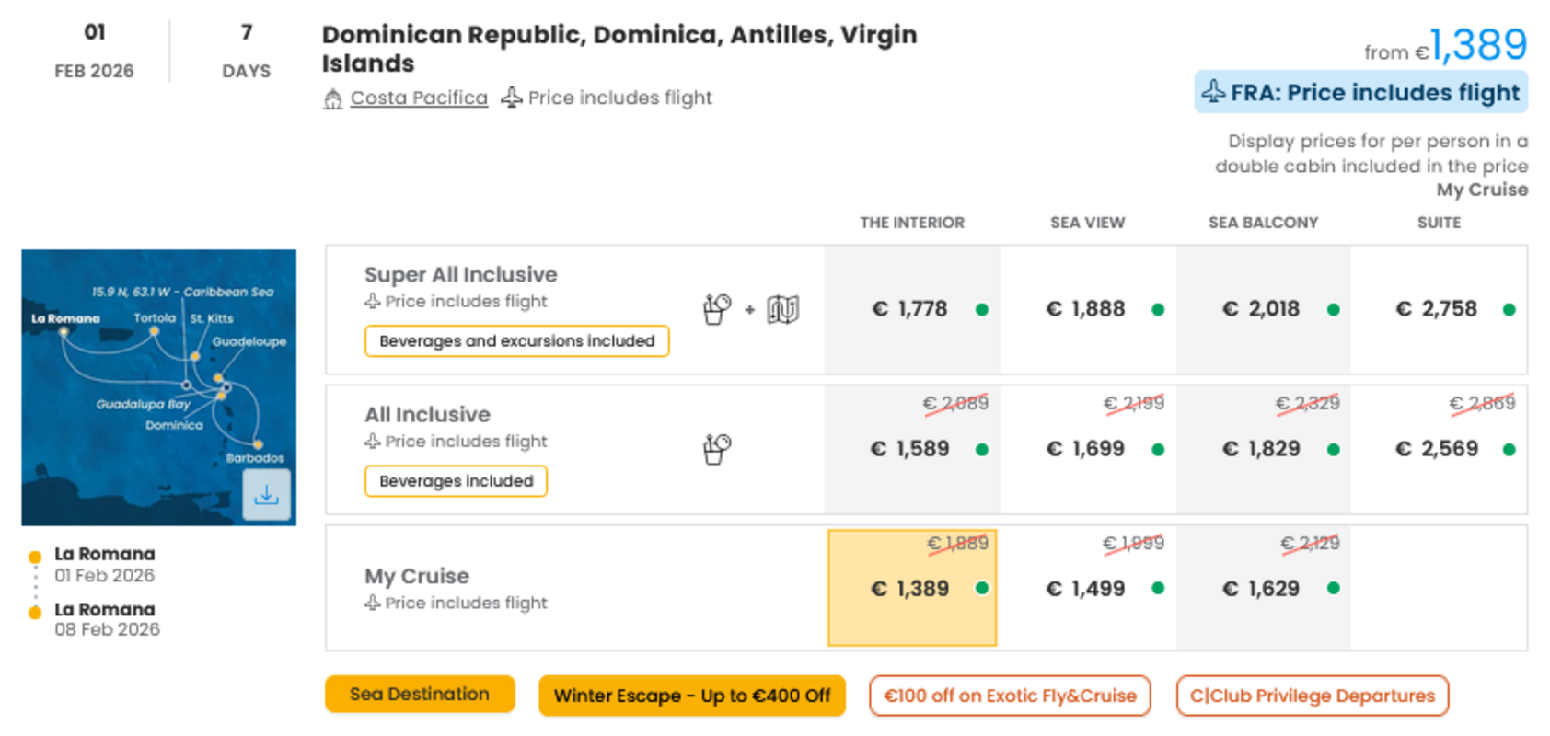Click the airplane icon next to Price includes flight header
Viewport: 1550px width, 736px height.
pos(512,97)
